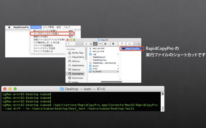Choose ユーザディレクトリを開く menu entry
The width and height of the screenshot is (206, 128).
53,34
